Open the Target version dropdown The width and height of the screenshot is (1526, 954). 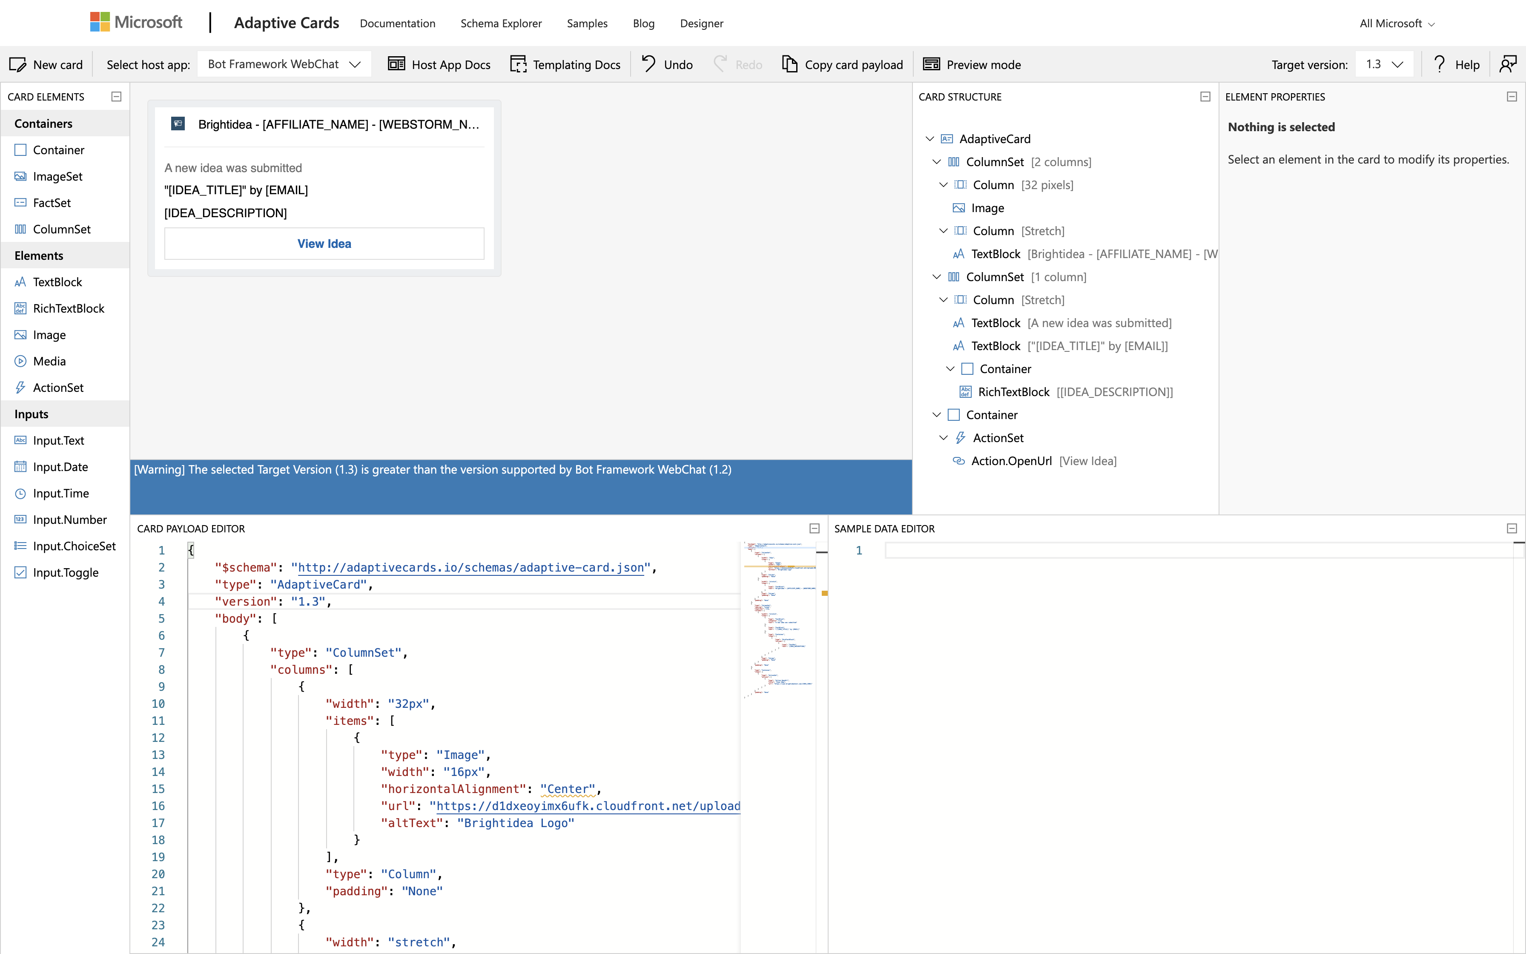coord(1384,64)
